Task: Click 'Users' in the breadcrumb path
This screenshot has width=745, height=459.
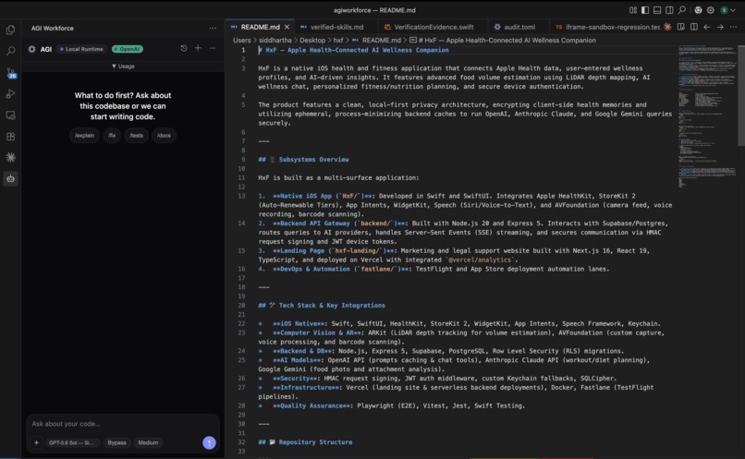Action: (x=242, y=41)
